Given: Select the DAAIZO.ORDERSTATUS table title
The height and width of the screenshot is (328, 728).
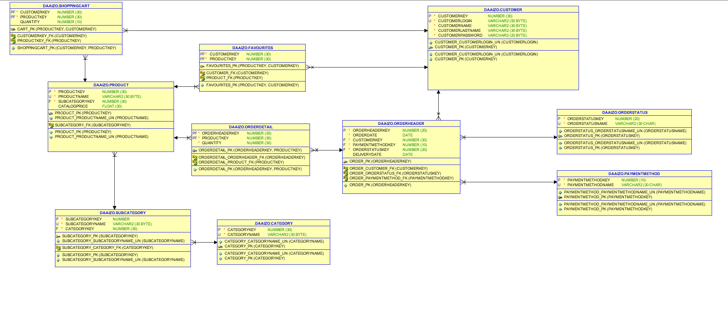Looking at the screenshot, I should 624,112.
